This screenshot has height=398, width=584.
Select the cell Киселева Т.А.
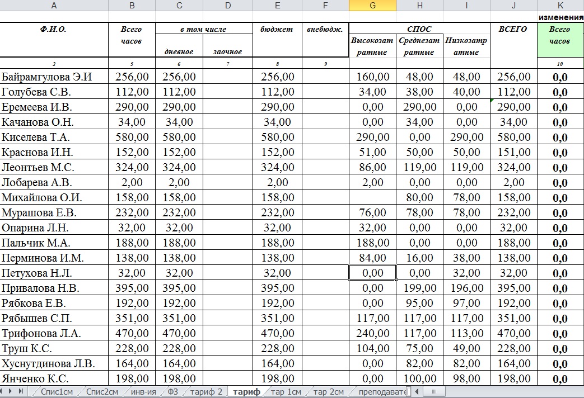(x=54, y=137)
